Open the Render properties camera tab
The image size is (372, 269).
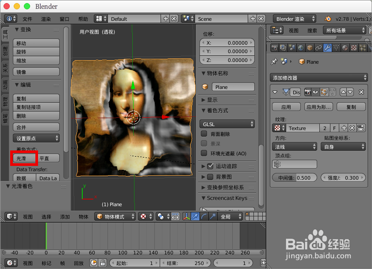(275, 48)
